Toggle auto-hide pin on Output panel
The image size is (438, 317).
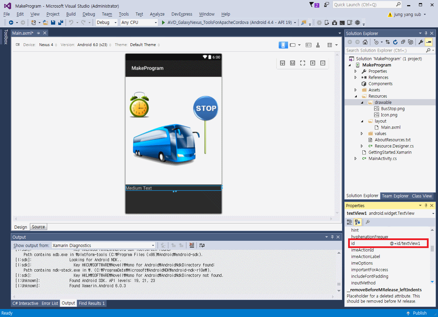(332, 237)
